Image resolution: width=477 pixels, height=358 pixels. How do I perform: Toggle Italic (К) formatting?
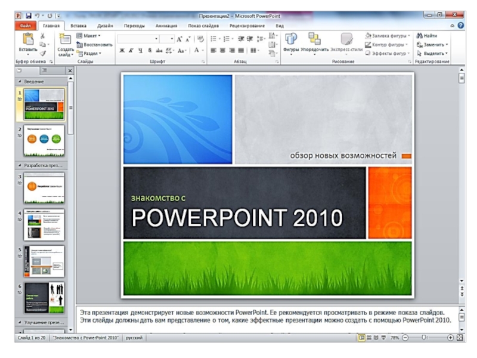(131, 51)
